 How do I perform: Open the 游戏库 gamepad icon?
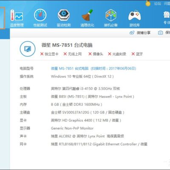coord(134,15)
